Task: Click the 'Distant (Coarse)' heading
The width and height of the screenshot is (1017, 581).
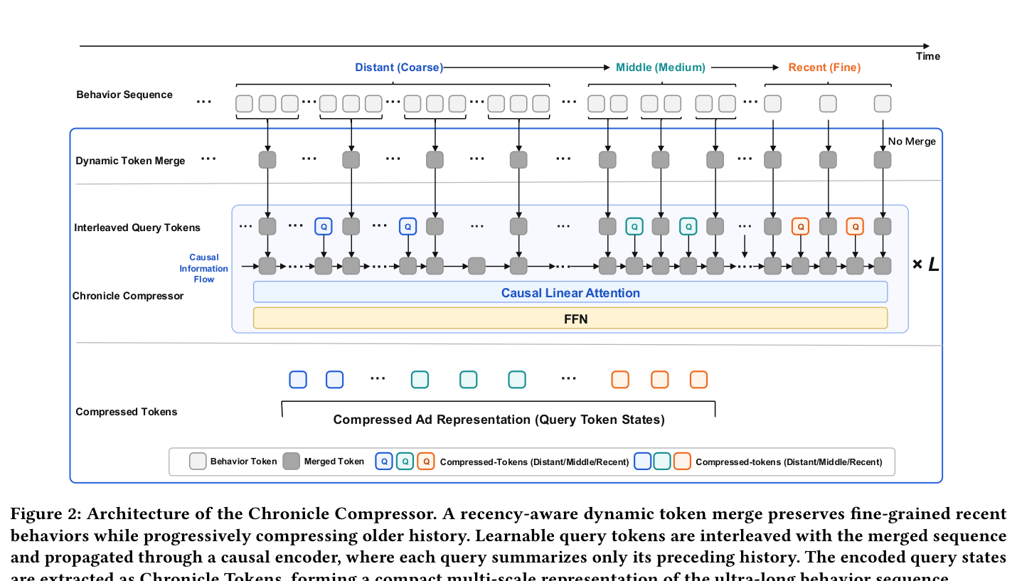Action: click(399, 68)
